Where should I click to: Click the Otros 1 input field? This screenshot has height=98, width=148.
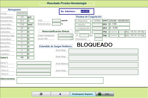tap(34, 63)
